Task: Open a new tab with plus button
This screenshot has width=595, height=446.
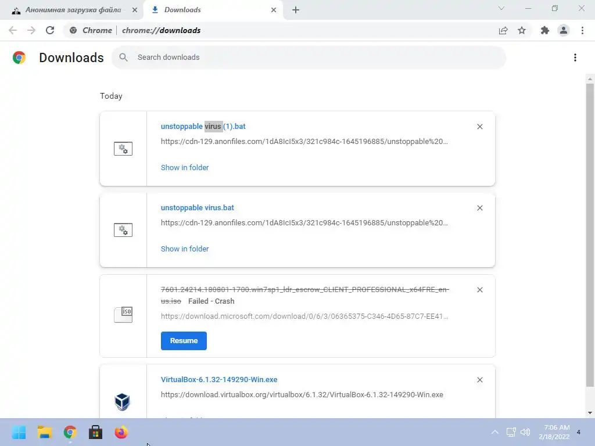Action: (x=296, y=10)
